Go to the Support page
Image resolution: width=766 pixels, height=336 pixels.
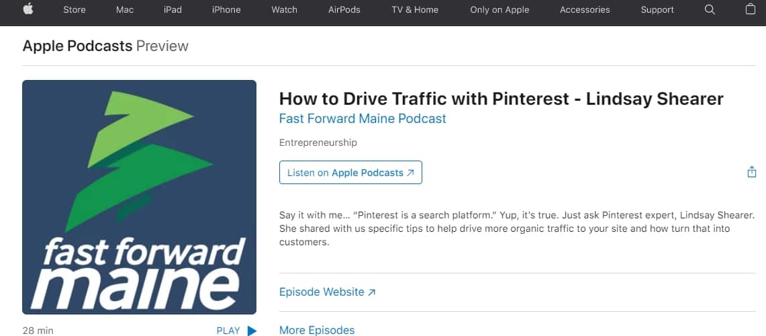[657, 9]
